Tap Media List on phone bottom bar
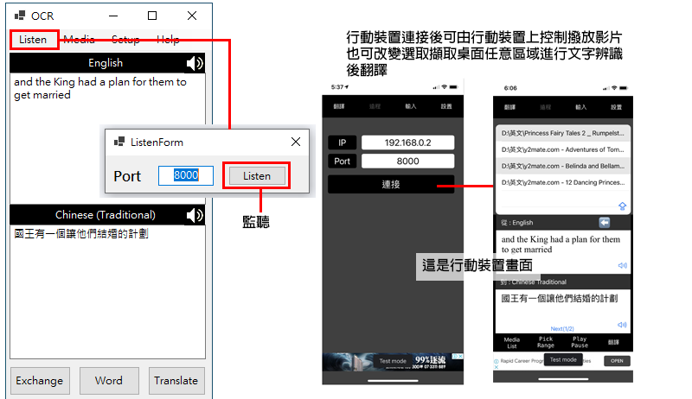Viewport: 692px width, 399px height. coord(512,343)
